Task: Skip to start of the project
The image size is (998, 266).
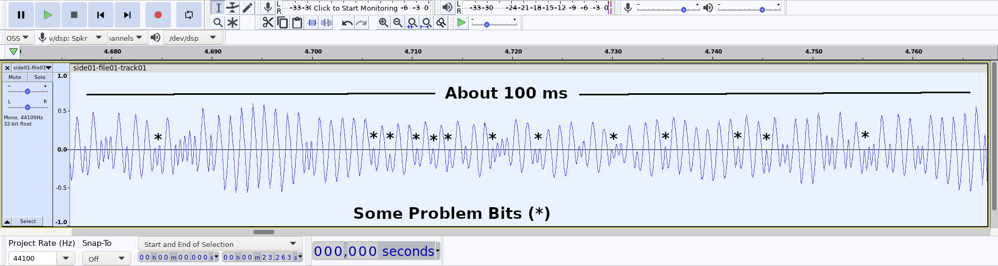Action: [100, 15]
